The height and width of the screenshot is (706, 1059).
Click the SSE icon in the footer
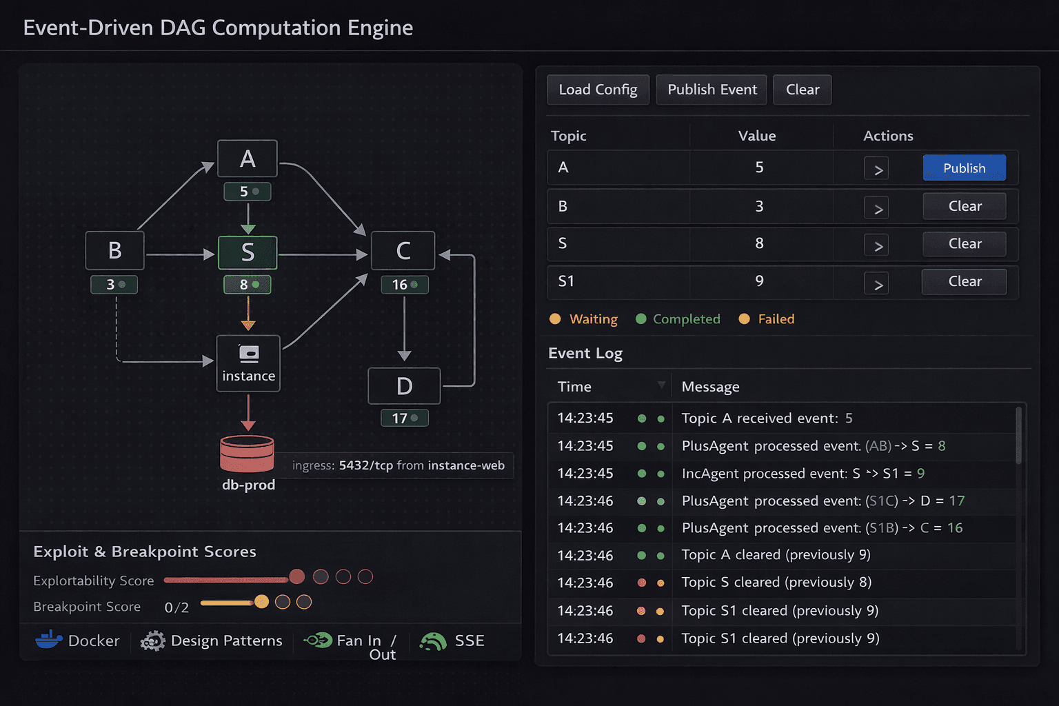[x=434, y=641]
